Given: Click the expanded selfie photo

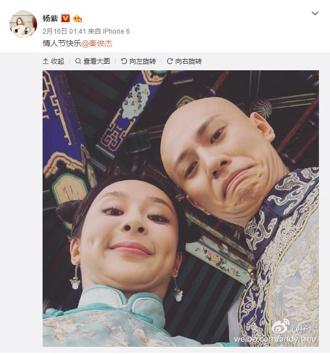Looking at the screenshot, I should coord(181,209).
